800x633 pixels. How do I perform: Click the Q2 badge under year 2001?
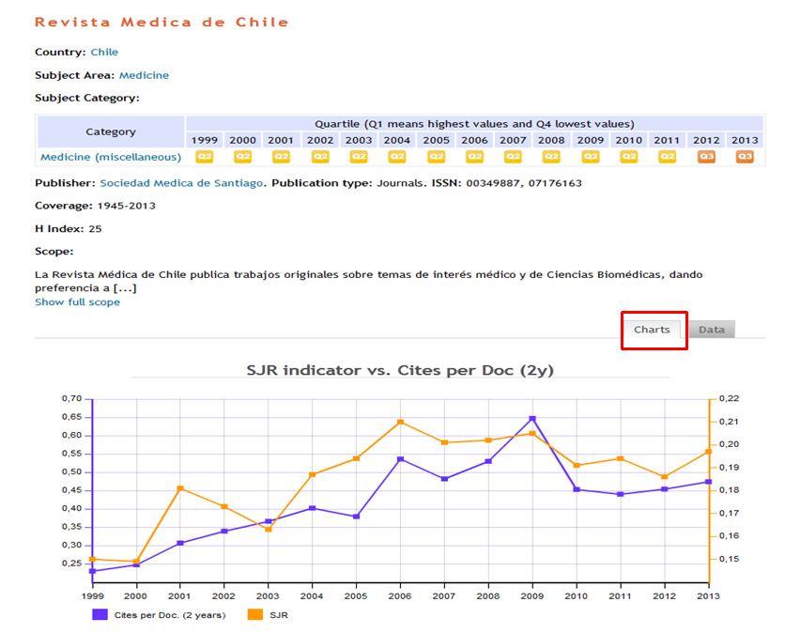pos(281,157)
